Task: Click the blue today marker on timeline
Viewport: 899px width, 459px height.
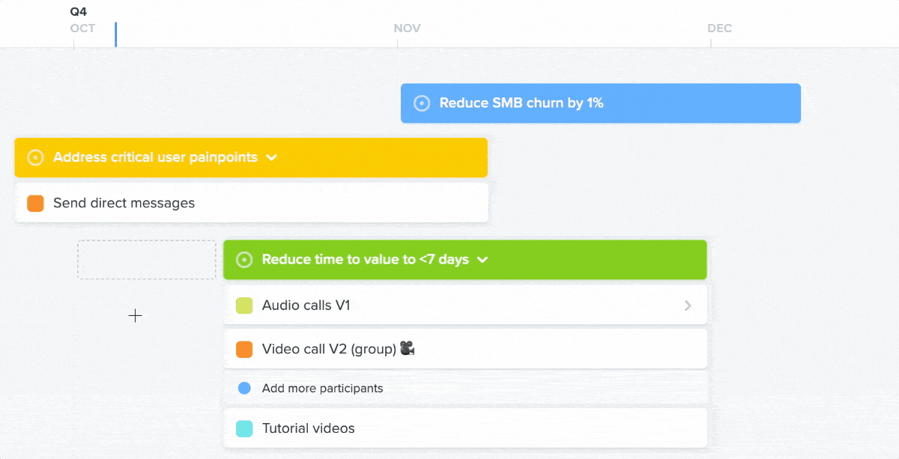Action: pos(115,34)
